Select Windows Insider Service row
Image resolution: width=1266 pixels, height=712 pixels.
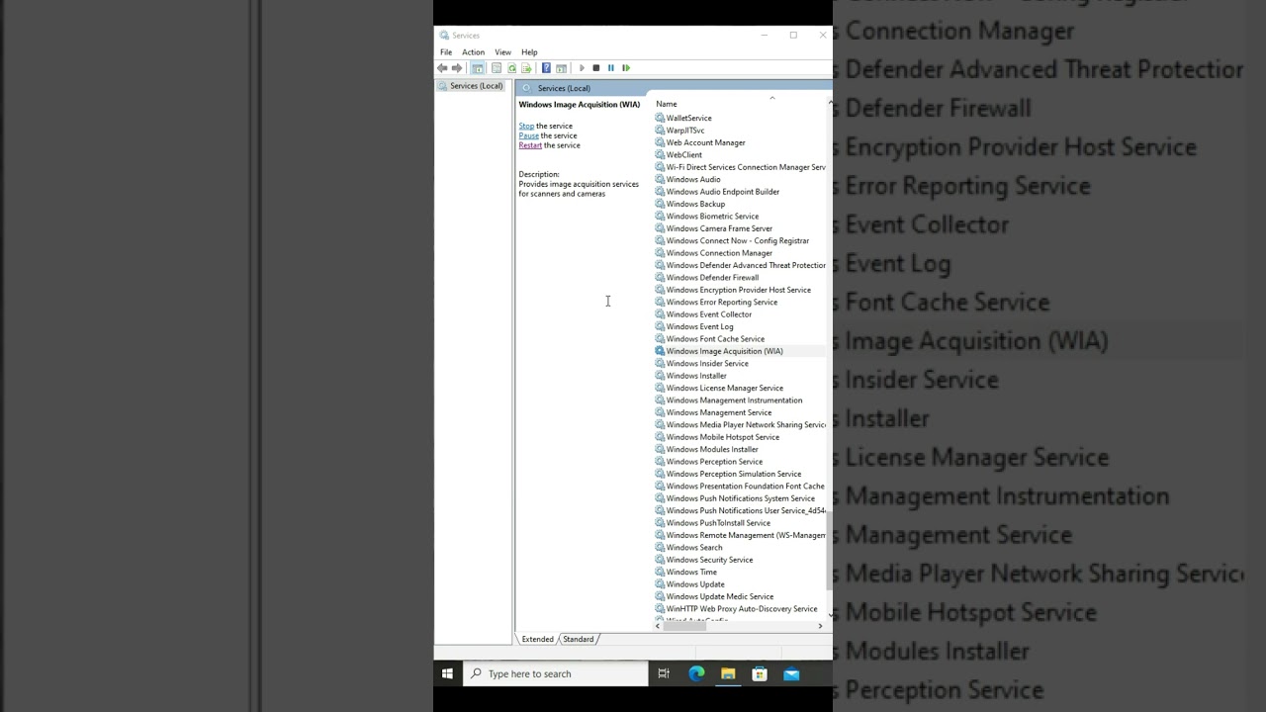[x=707, y=364]
